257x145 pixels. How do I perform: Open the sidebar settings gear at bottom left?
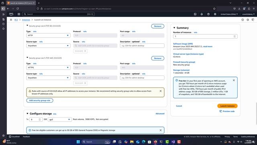click(4, 136)
